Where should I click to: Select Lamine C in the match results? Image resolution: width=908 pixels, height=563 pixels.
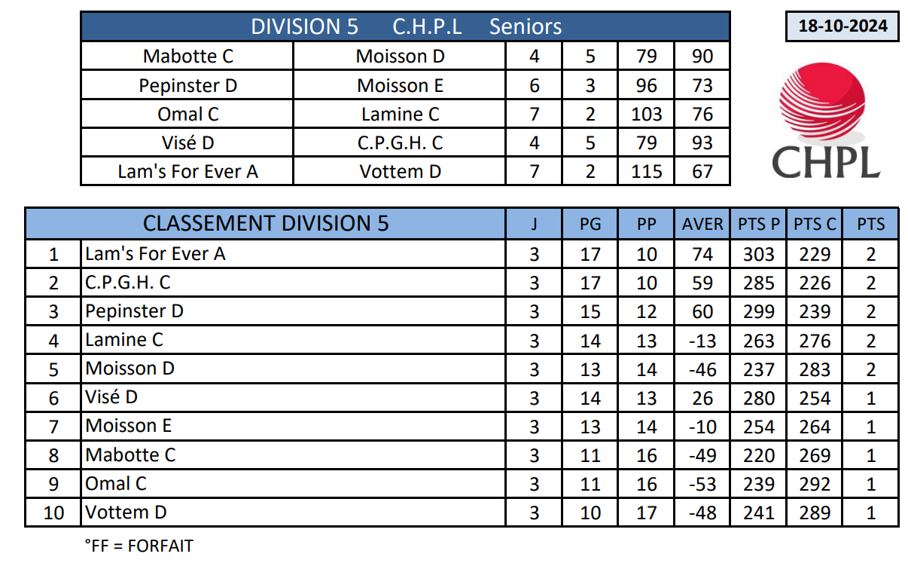[400, 114]
